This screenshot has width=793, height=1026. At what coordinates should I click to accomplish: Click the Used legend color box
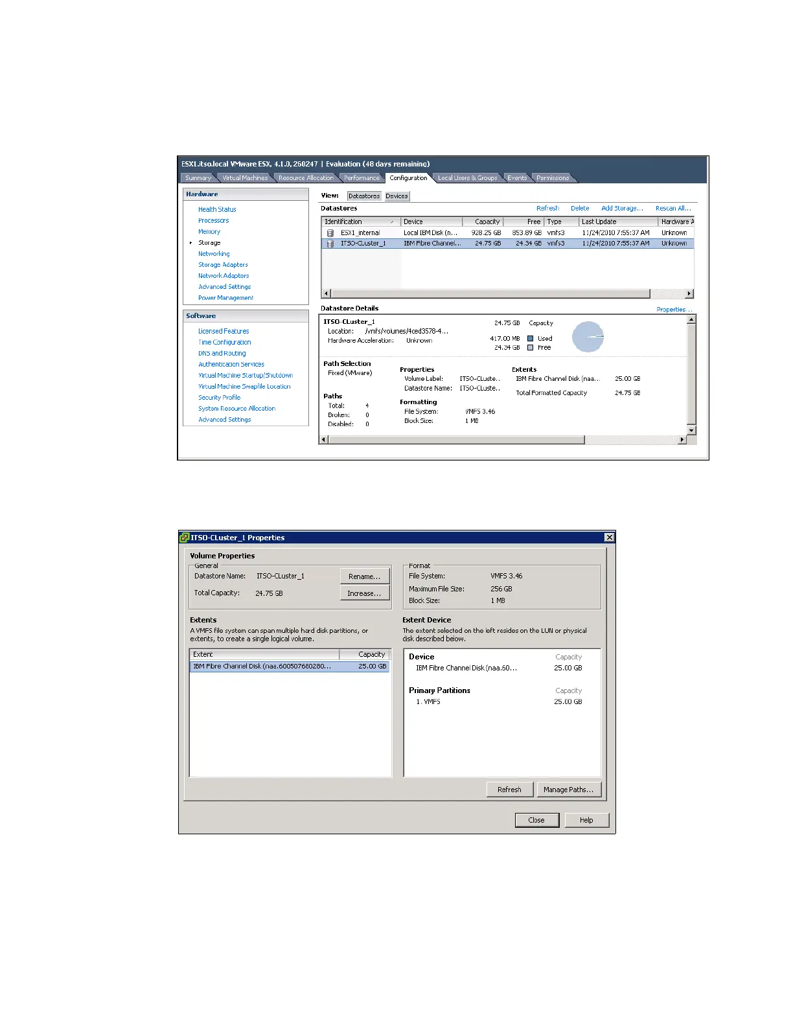(531, 338)
